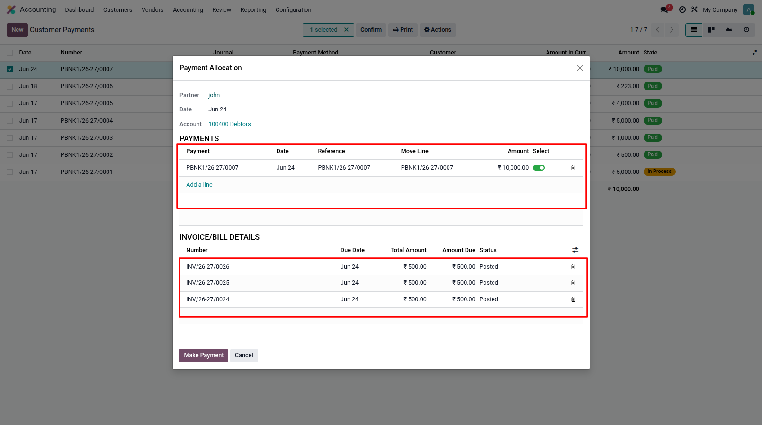Image resolution: width=762 pixels, height=425 pixels.
Task: Close the Payment Allocation dialog
Action: pos(580,68)
